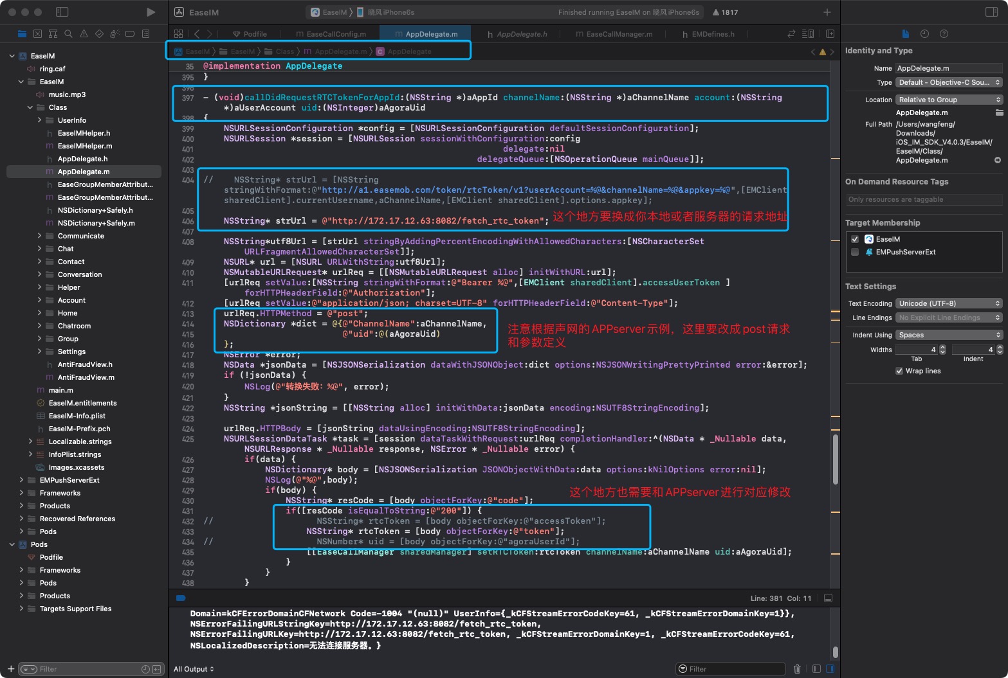Show the Quick Help inspector
The width and height of the screenshot is (1008, 678).
pyautogui.click(x=944, y=33)
